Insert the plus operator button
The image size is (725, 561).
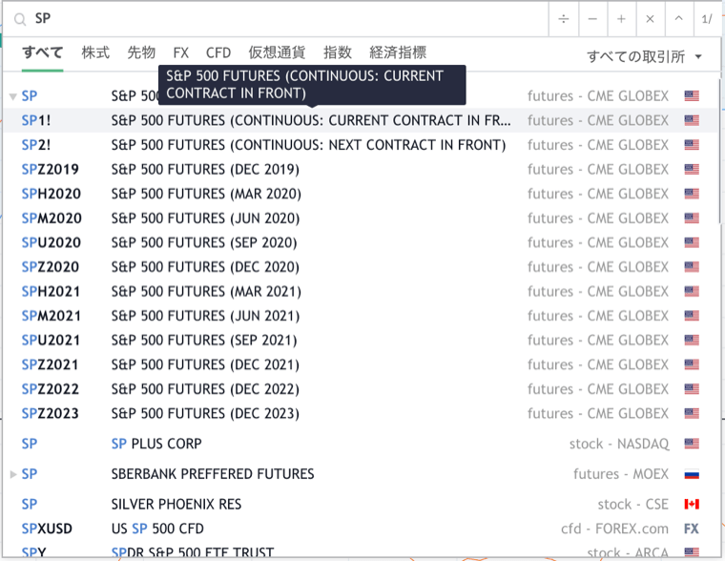pyautogui.click(x=621, y=19)
